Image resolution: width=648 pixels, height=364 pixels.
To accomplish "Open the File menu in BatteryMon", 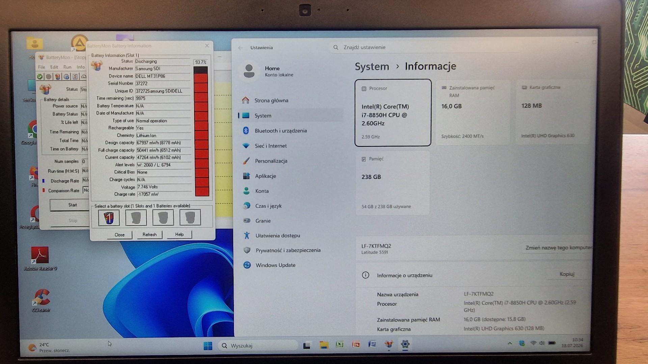I will (x=42, y=67).
